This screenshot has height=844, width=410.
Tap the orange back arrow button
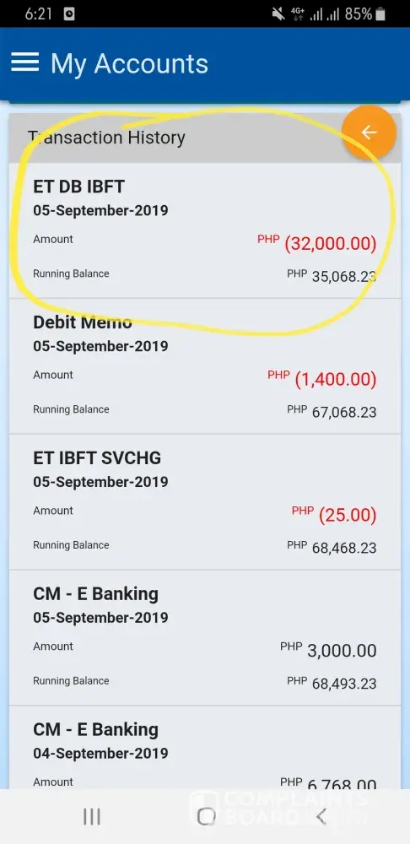pyautogui.click(x=369, y=133)
